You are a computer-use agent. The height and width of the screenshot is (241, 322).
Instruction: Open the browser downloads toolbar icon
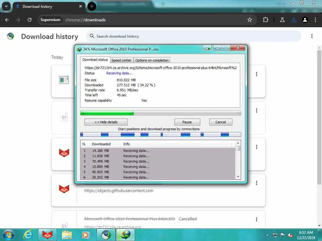pyautogui.click(x=294, y=20)
